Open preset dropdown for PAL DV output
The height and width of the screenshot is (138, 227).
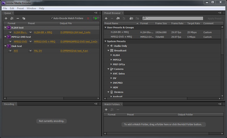pyautogui.click(x=30, y=51)
